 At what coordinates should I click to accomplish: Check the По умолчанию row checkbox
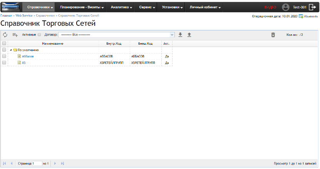[x=4, y=50]
